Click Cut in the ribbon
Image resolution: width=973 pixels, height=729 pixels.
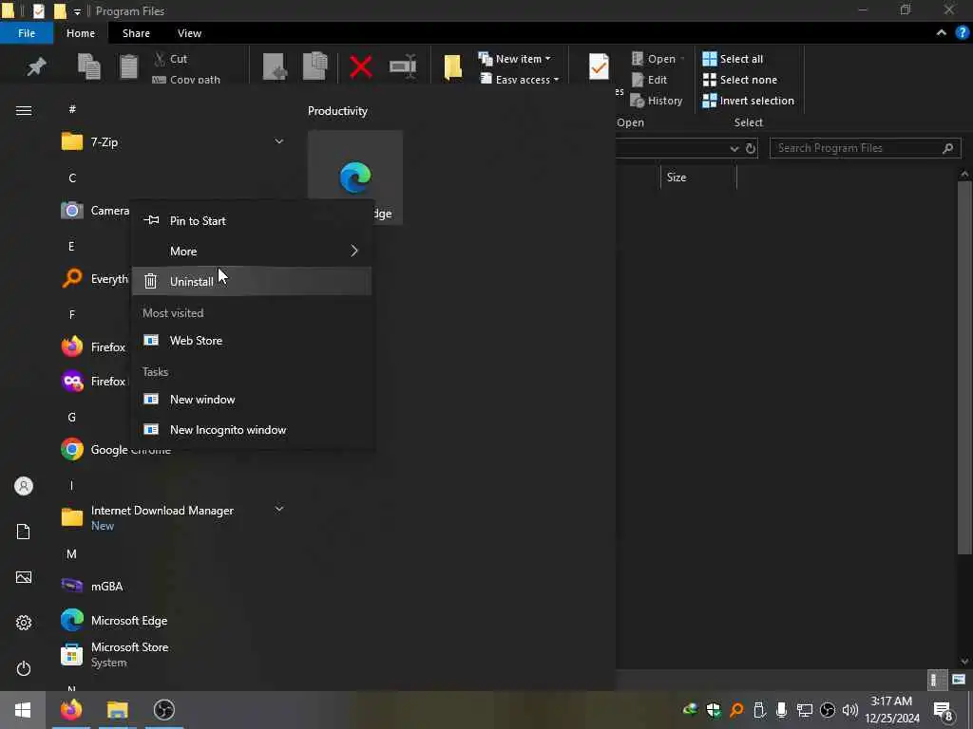171,59
